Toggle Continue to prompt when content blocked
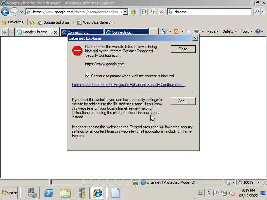Screen dimensions: 267x200 [87, 76]
